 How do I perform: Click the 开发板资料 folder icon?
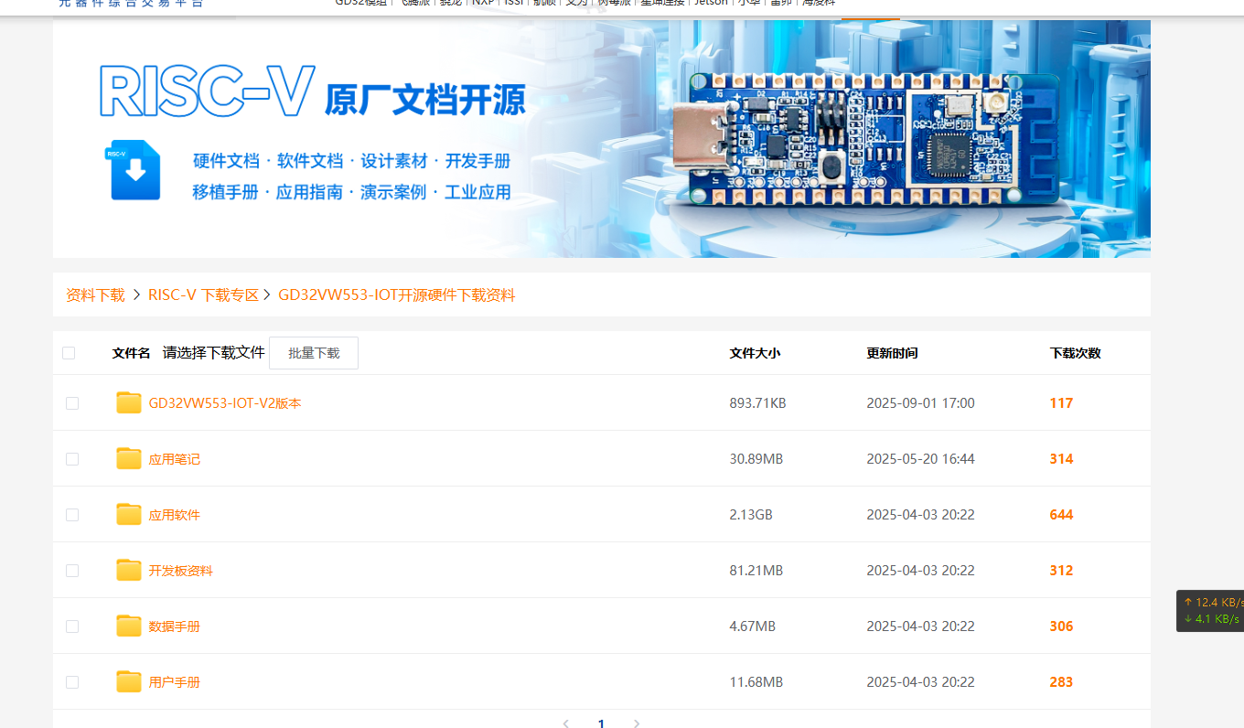[129, 571]
